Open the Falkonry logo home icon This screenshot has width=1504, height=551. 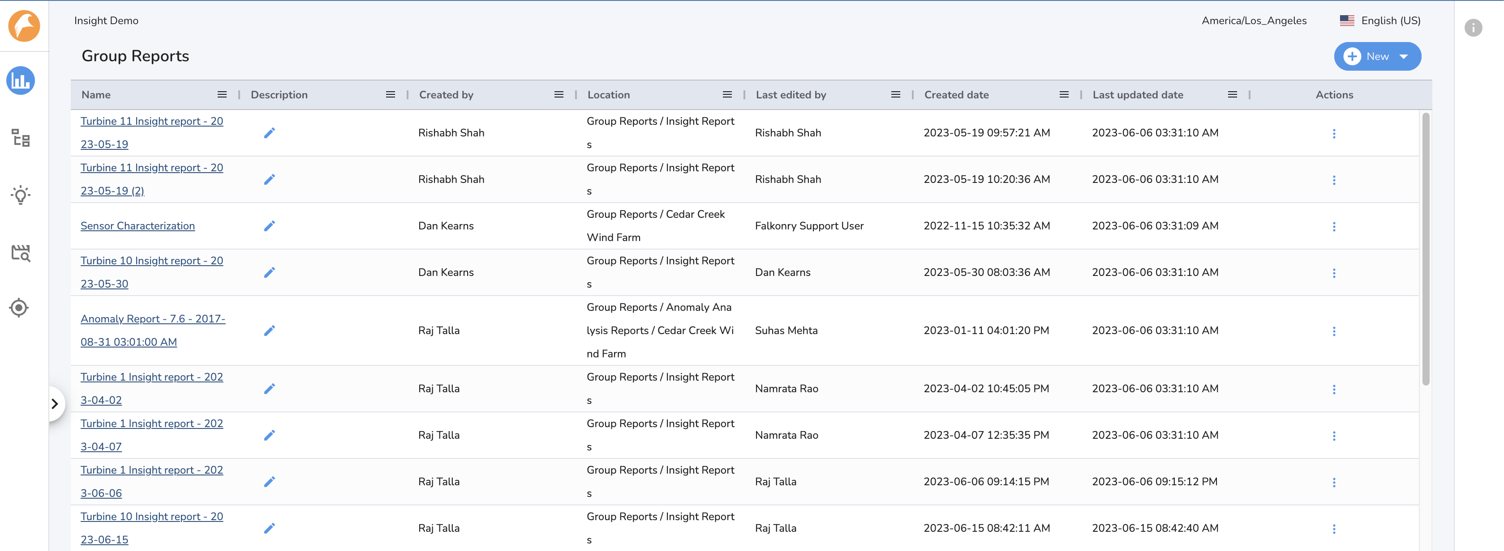coord(24,25)
